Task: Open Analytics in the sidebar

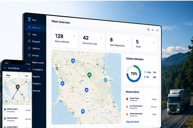Action: click(x=37, y=84)
